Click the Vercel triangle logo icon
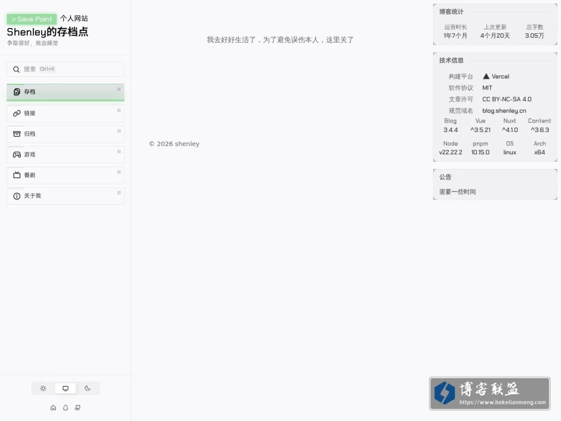Screen dimensions: 561x421 pos(486,76)
